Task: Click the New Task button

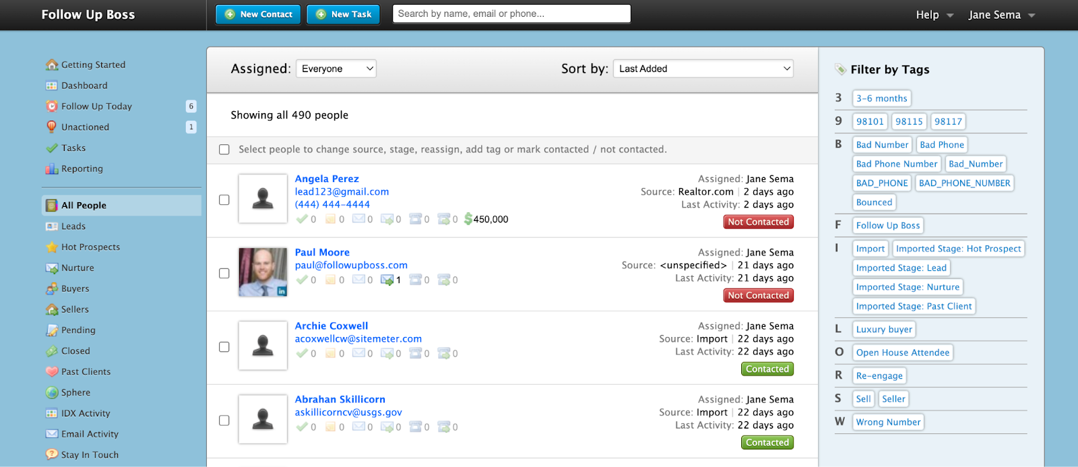Action: pos(343,14)
